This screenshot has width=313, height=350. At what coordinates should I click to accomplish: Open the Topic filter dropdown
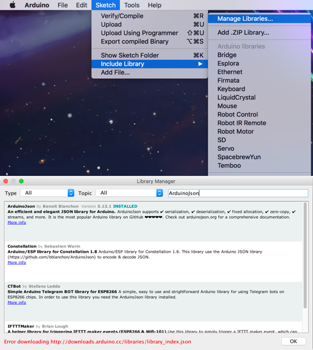click(129, 193)
